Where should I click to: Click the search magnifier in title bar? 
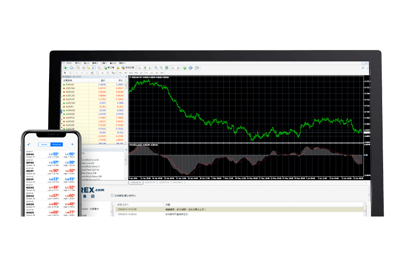click(x=363, y=67)
